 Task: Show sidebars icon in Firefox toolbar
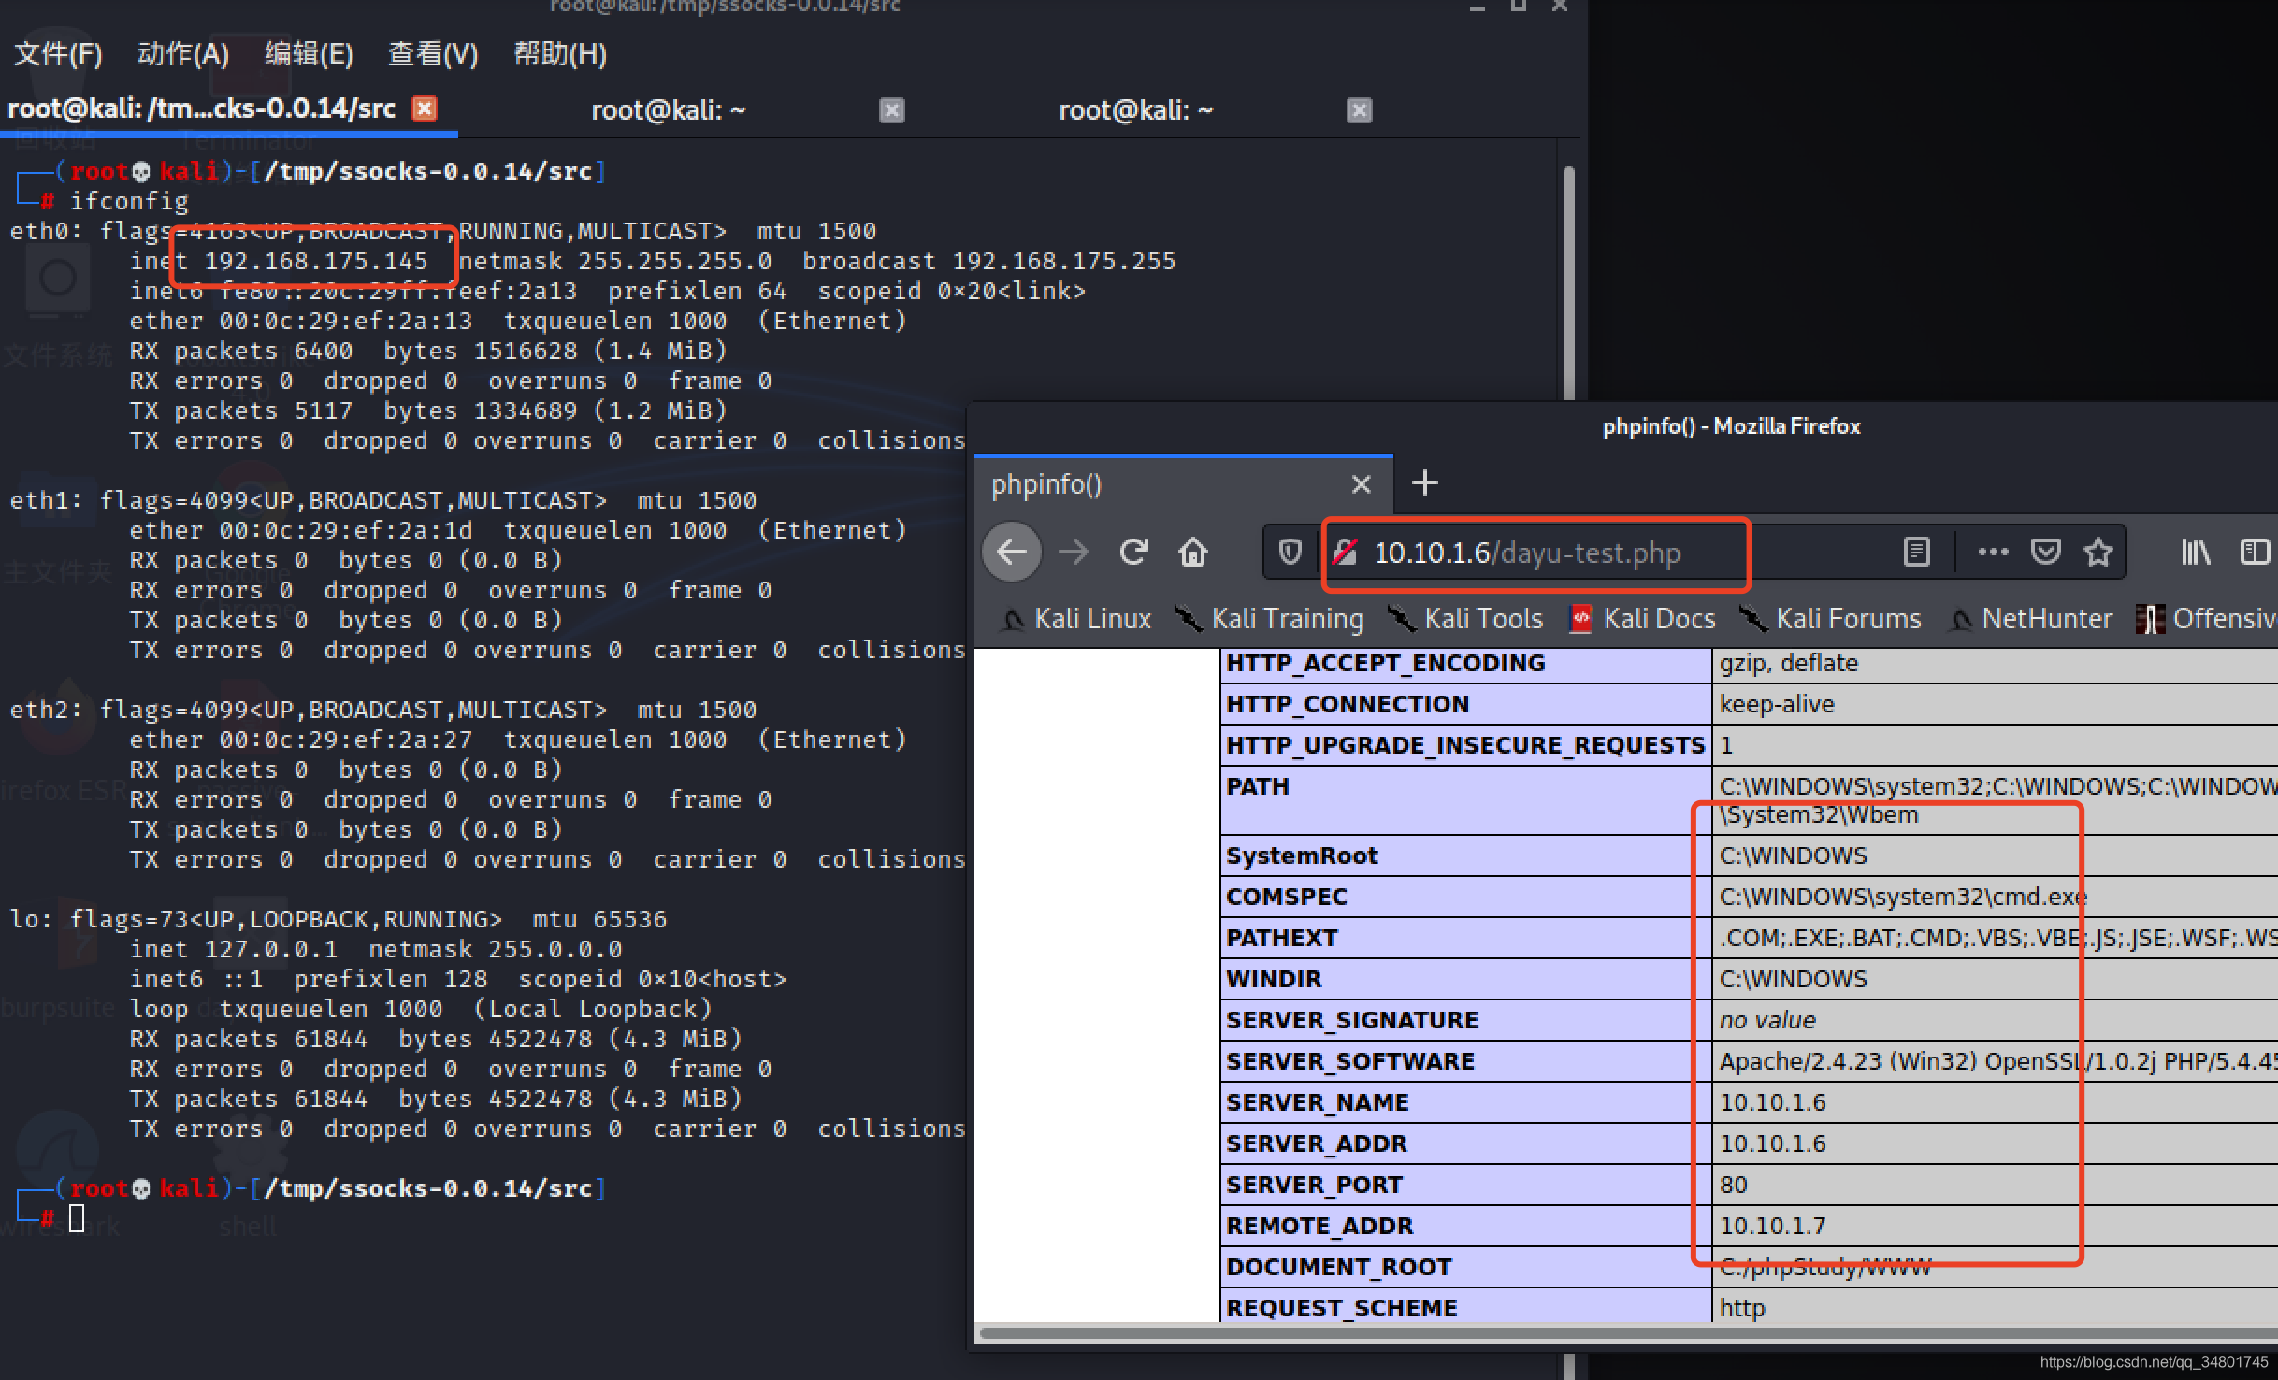[x=2255, y=552]
